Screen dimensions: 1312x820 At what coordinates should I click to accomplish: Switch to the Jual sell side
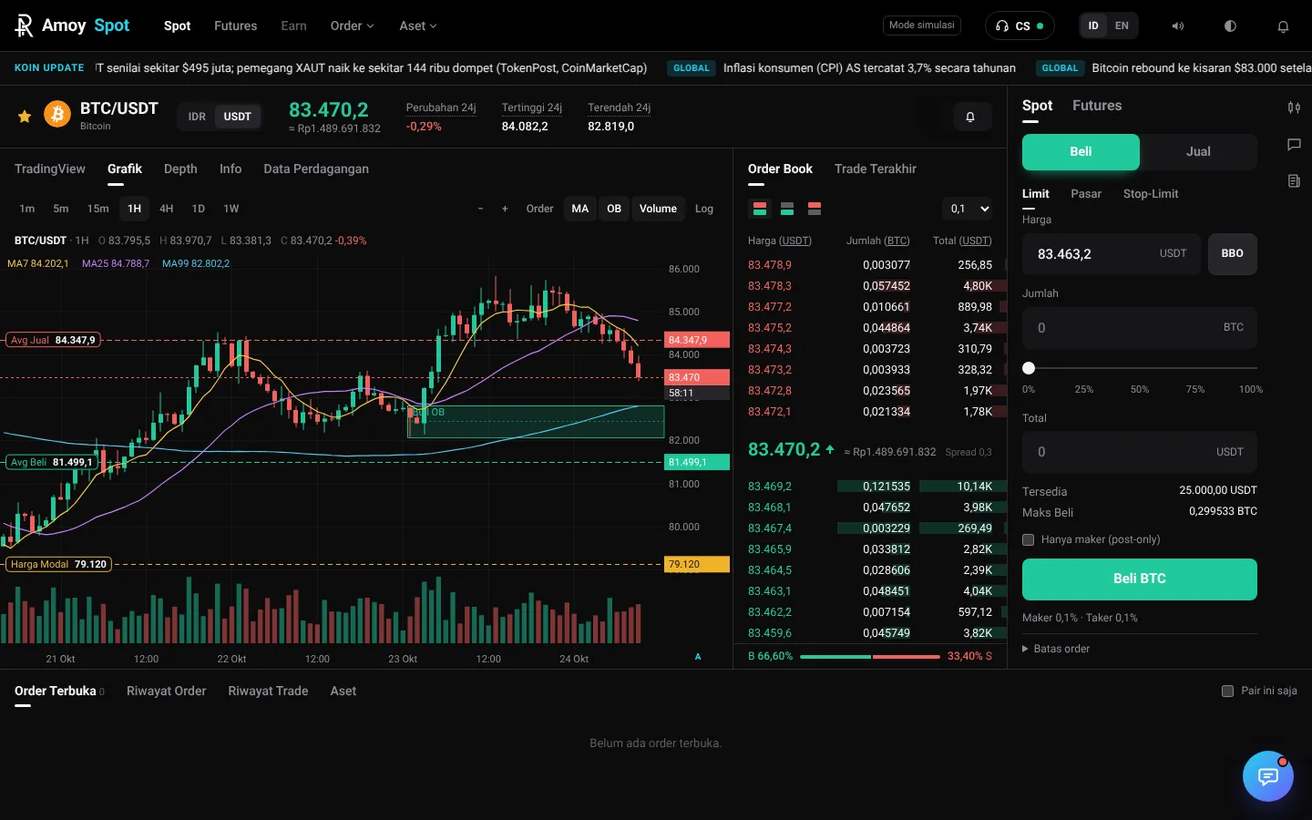(x=1198, y=152)
